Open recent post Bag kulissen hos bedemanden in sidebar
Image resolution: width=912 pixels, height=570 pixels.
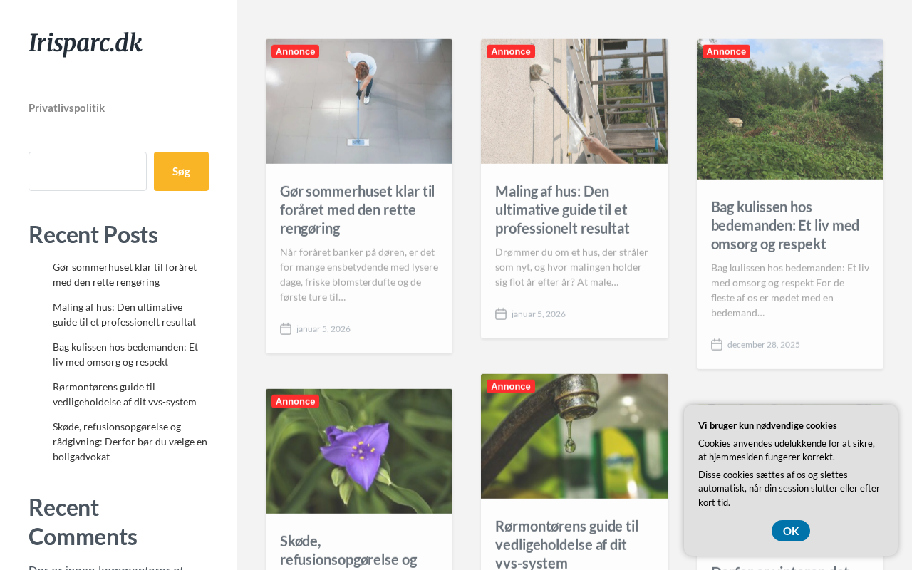point(125,354)
